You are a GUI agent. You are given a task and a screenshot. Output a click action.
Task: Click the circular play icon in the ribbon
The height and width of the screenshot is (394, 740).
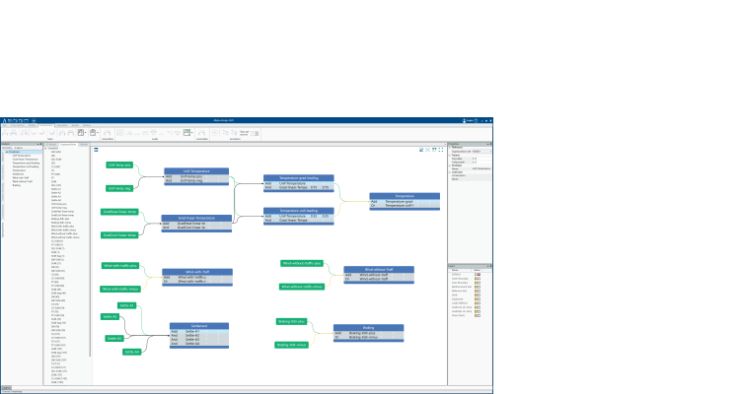click(x=215, y=133)
